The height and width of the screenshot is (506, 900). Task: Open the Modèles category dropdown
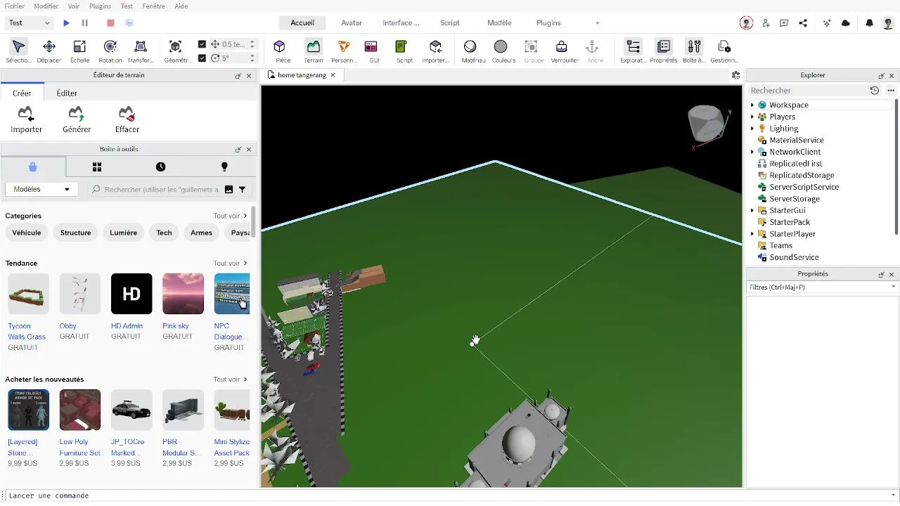click(41, 189)
